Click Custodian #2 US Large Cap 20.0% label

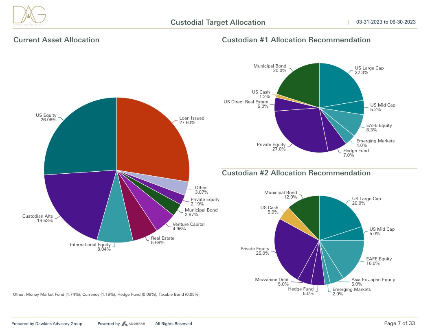[x=366, y=201]
